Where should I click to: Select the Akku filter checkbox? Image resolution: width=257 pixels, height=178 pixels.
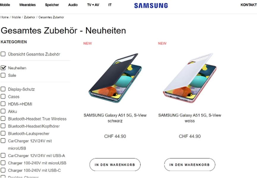click(x=3, y=111)
